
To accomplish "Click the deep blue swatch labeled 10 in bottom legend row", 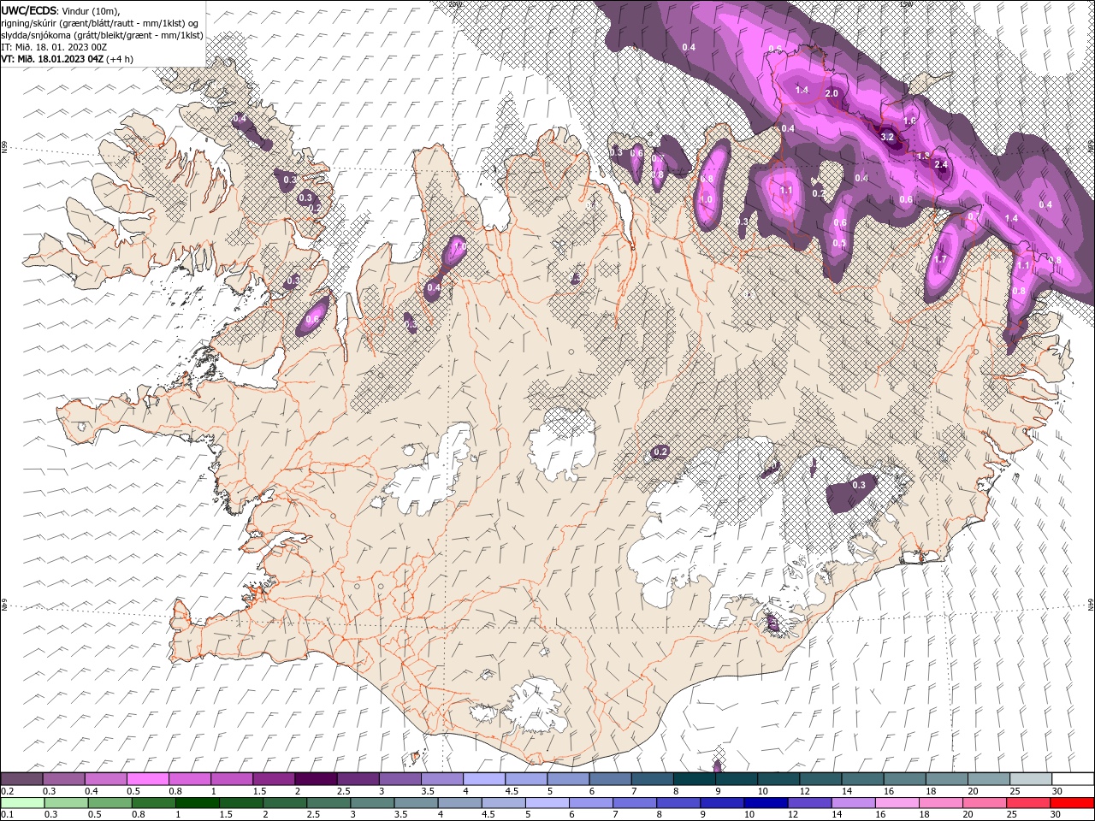I will [766, 803].
